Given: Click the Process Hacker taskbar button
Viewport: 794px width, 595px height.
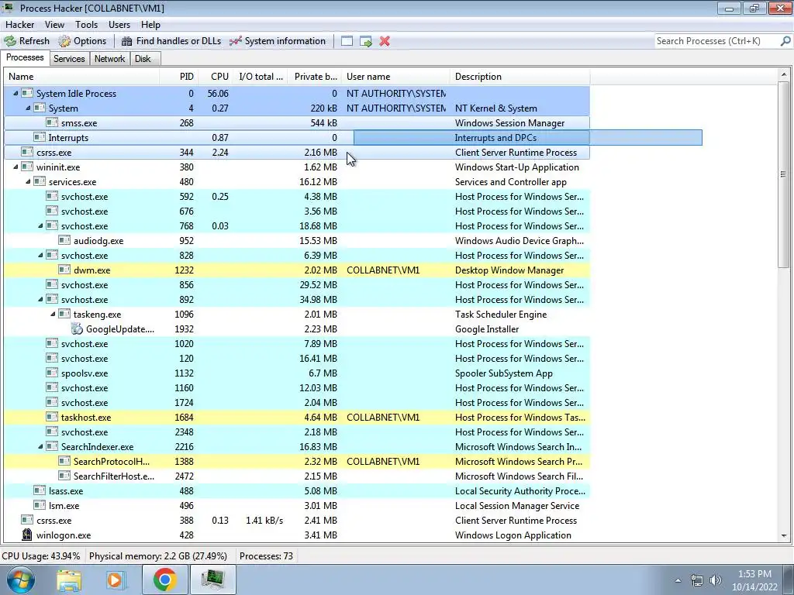Looking at the screenshot, I should [212, 580].
